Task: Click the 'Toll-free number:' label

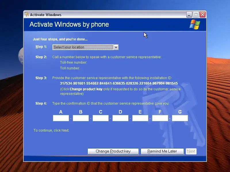Action: 74,62
